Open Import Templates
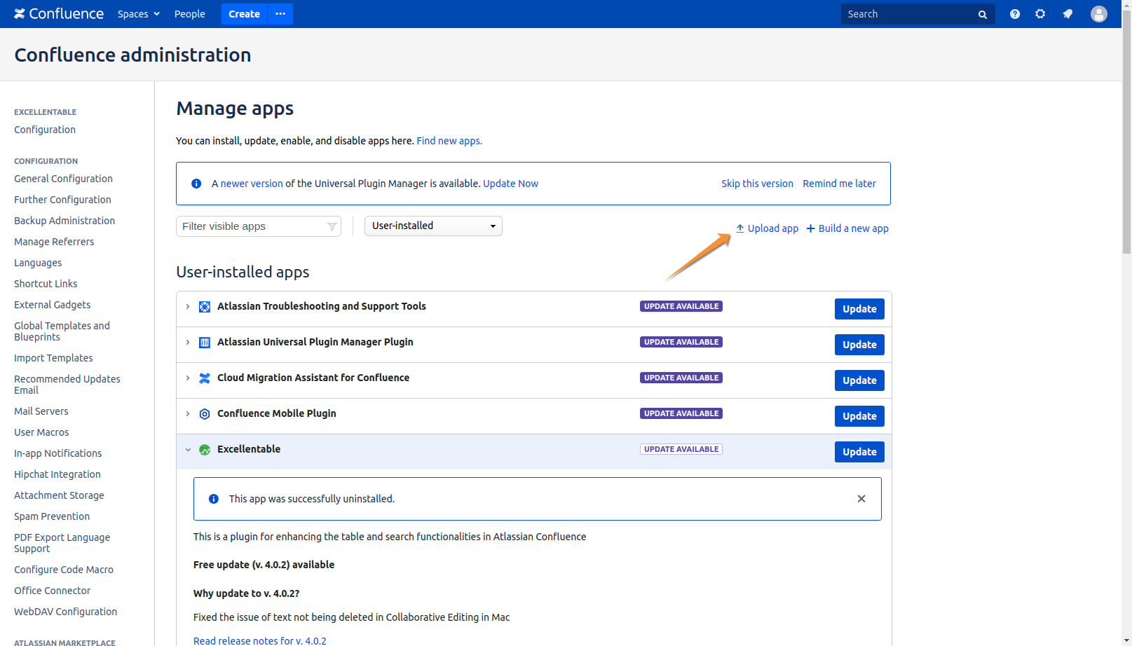The width and height of the screenshot is (1132, 646). tap(53, 358)
